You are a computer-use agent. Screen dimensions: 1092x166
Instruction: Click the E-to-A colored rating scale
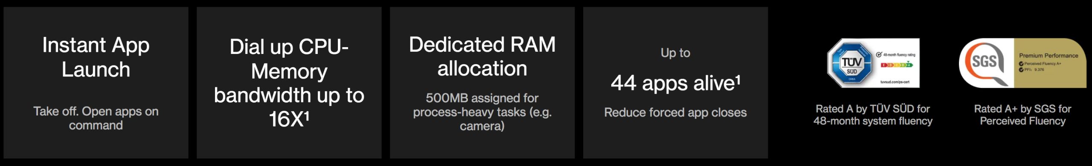pos(897,65)
